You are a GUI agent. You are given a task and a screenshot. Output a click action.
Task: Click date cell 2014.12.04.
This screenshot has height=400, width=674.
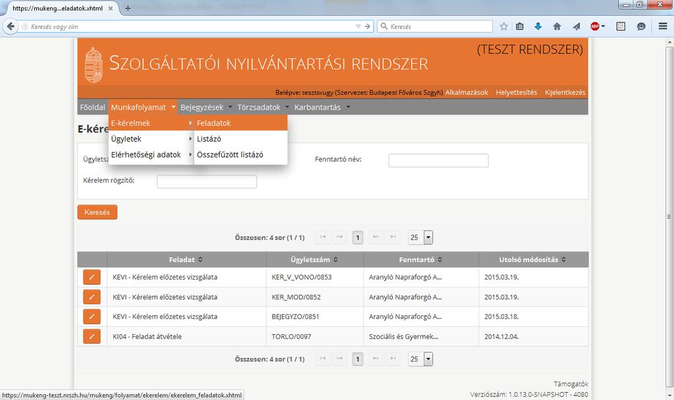(x=501, y=336)
